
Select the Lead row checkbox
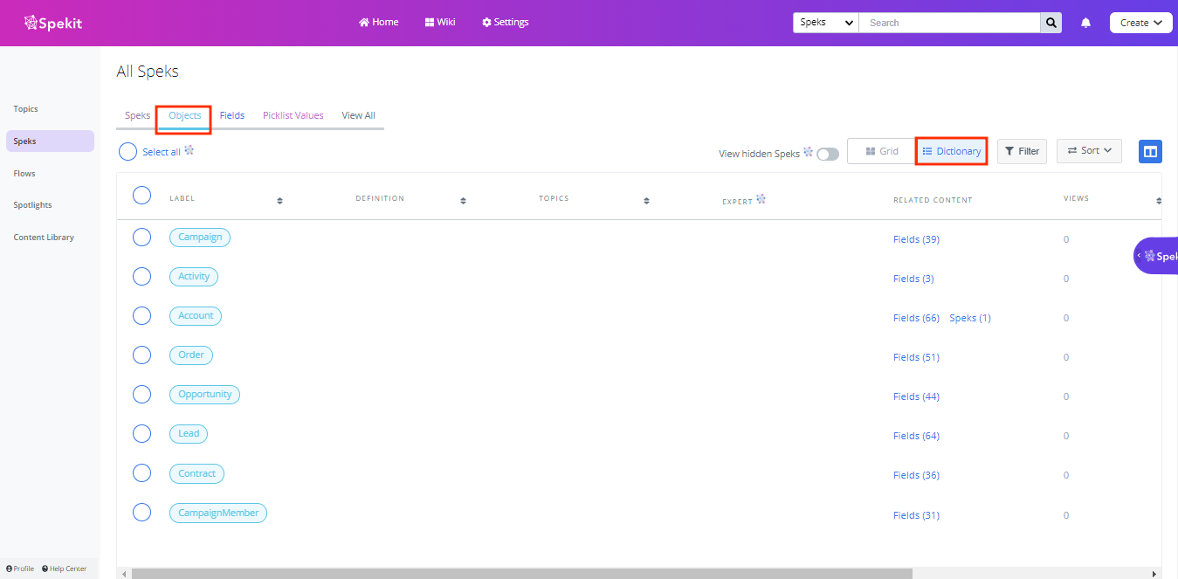(141, 433)
